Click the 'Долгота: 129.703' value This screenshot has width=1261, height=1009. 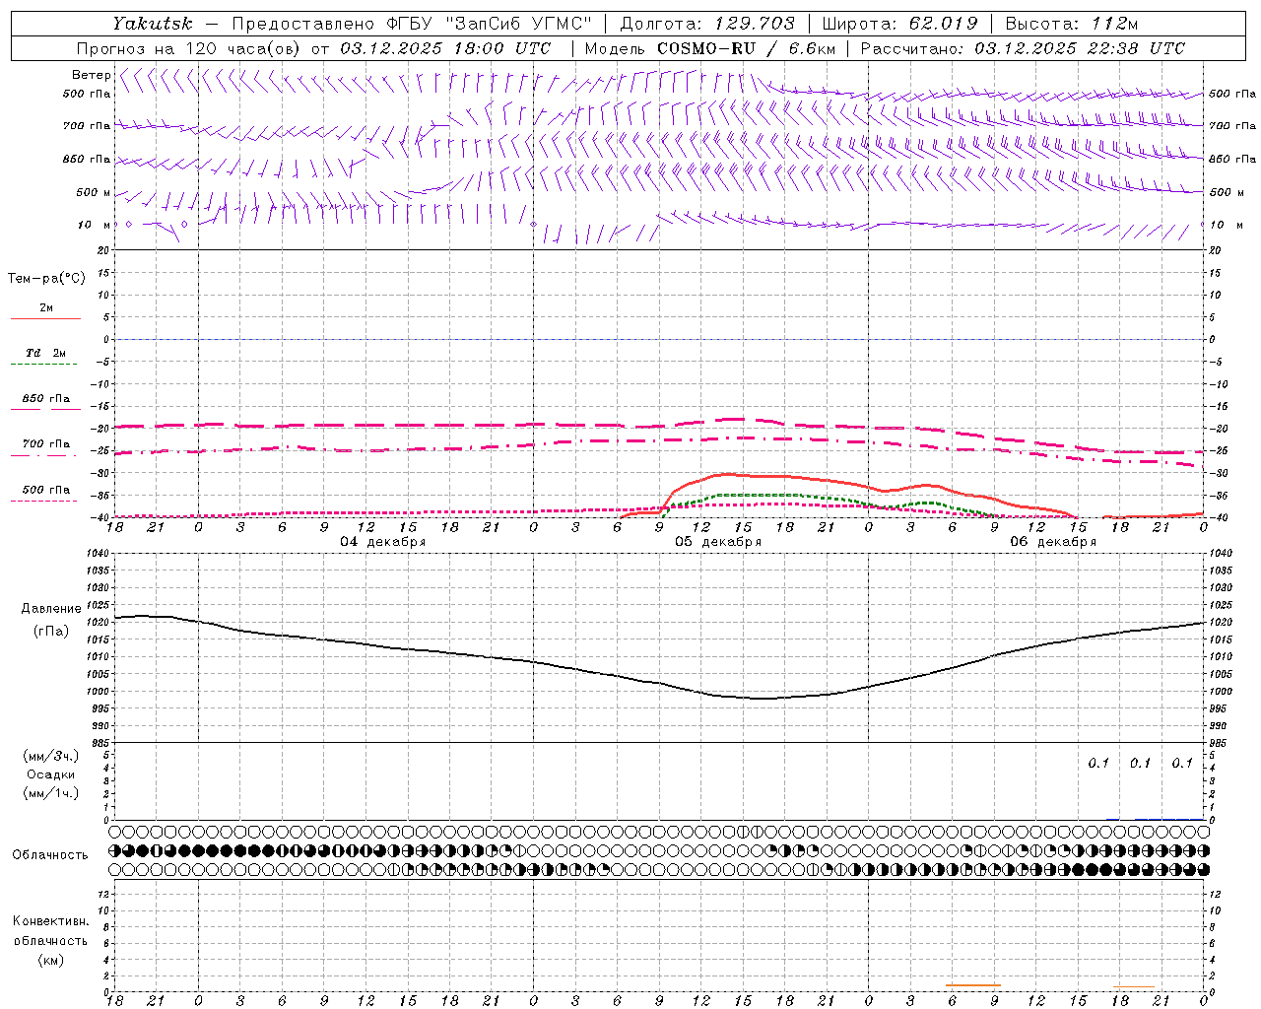[x=707, y=24]
